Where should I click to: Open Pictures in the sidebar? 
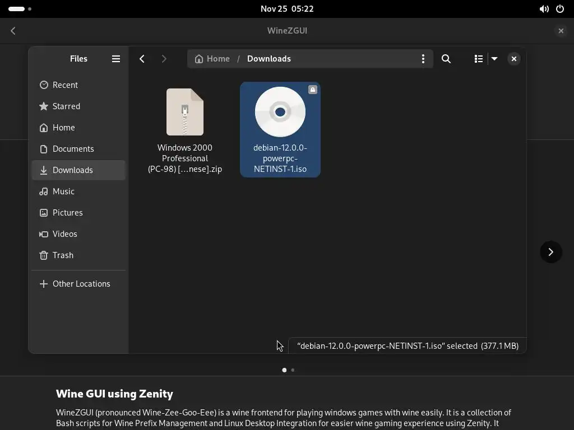(78, 212)
